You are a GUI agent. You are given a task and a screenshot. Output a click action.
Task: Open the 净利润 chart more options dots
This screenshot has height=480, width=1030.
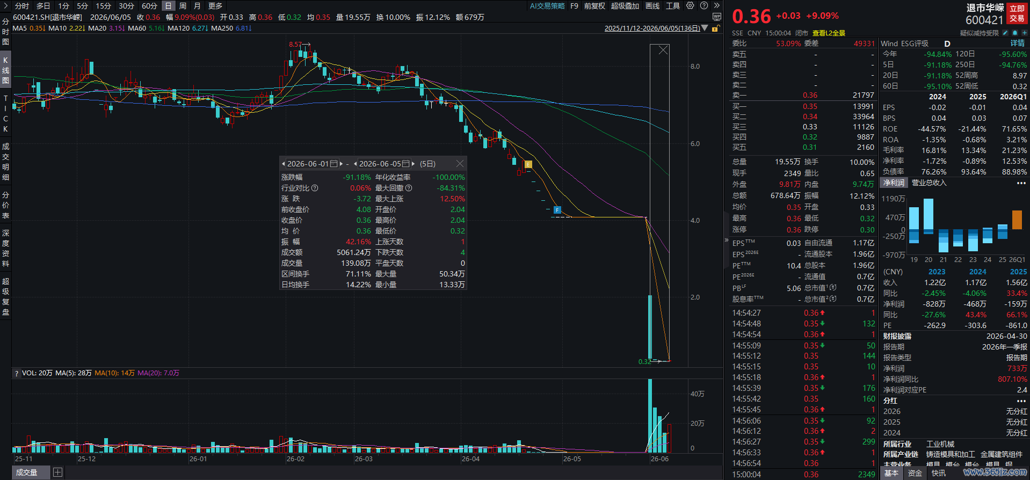tap(1021, 183)
